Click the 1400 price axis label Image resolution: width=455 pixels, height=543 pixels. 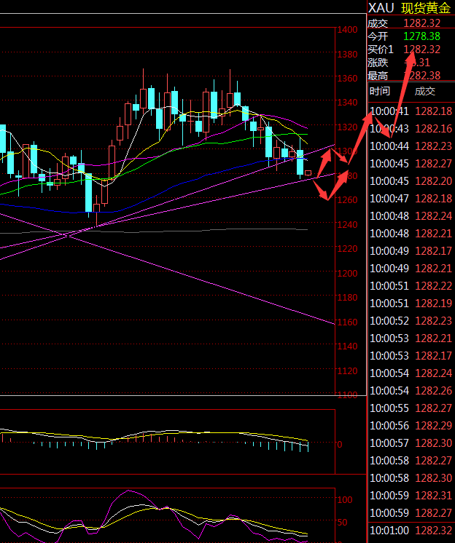348,30
